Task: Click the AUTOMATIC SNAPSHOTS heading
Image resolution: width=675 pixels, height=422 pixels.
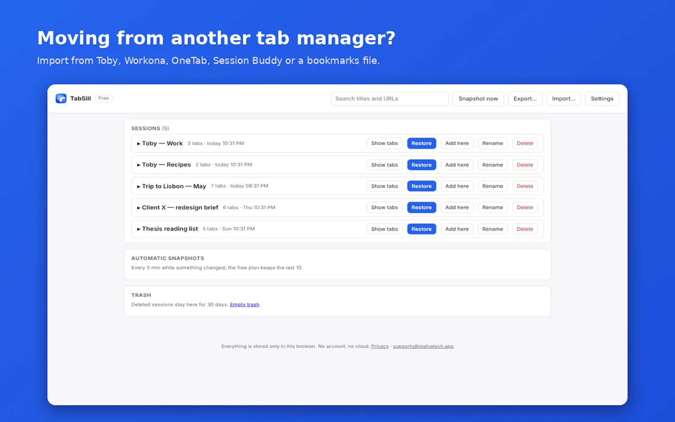Action: coord(167,258)
